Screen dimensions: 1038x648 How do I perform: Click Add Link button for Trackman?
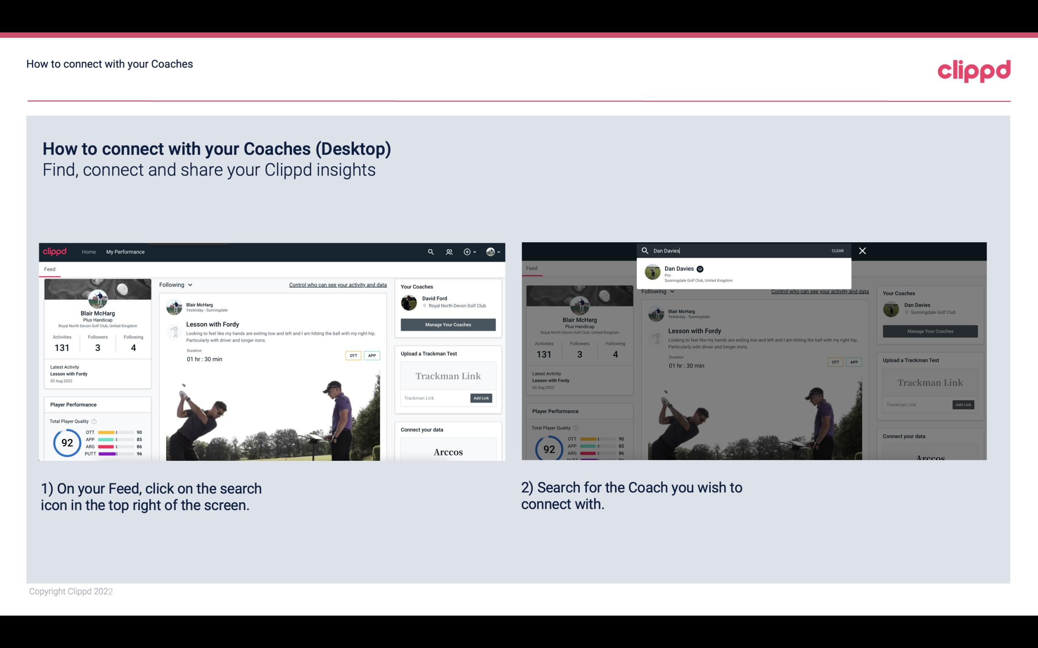pos(481,397)
